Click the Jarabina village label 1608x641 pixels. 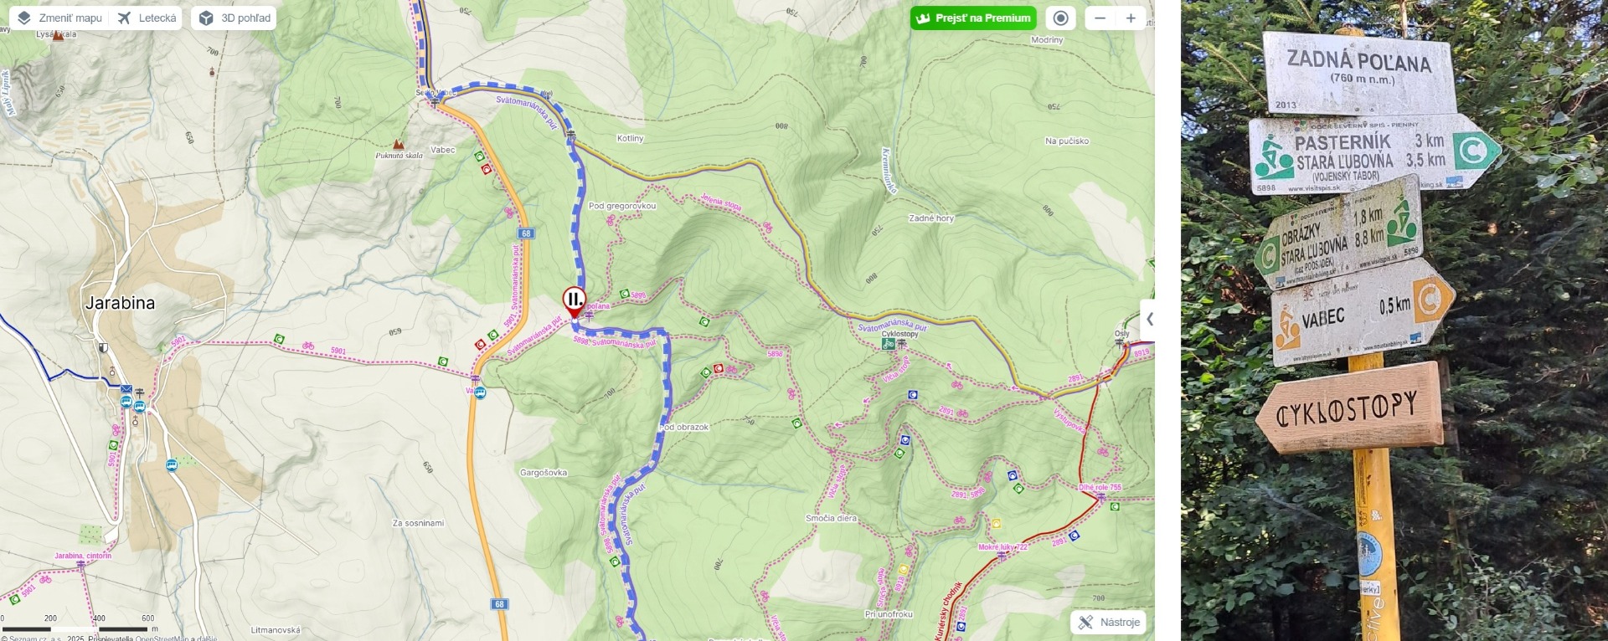click(x=120, y=303)
